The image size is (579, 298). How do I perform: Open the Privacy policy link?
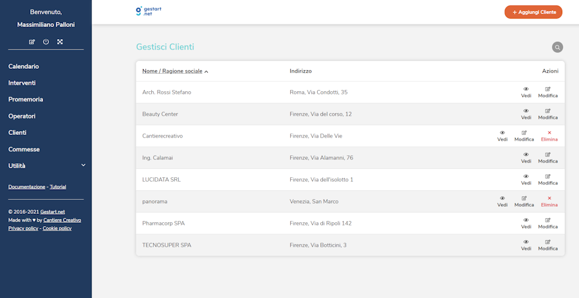[x=23, y=228]
